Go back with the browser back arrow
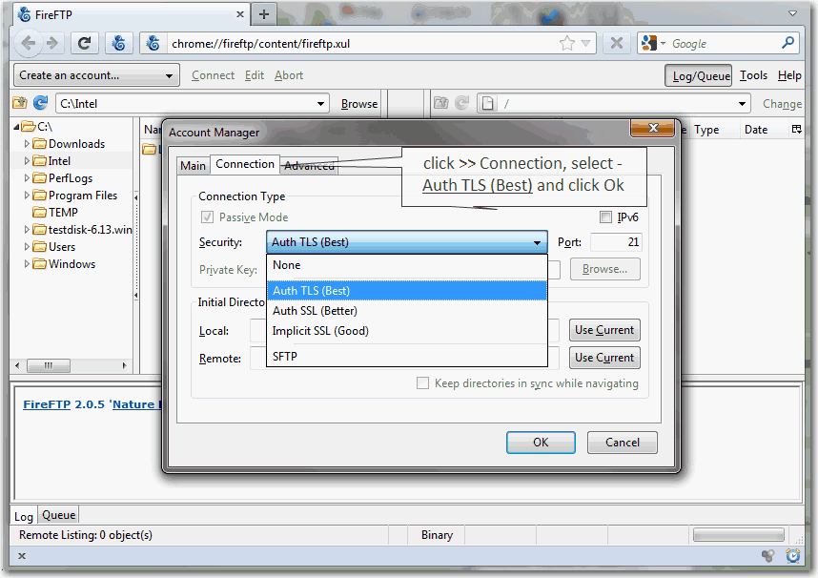The width and height of the screenshot is (818, 578). [29, 43]
